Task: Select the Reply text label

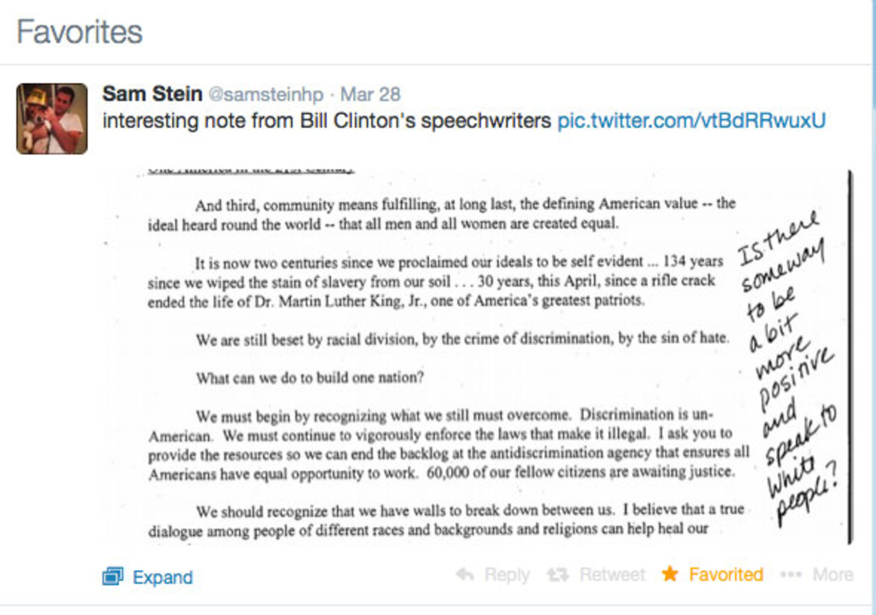Action: tap(507, 575)
